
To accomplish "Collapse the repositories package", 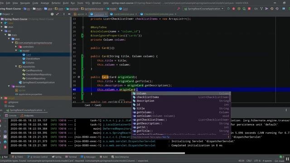I will coord(16,67).
